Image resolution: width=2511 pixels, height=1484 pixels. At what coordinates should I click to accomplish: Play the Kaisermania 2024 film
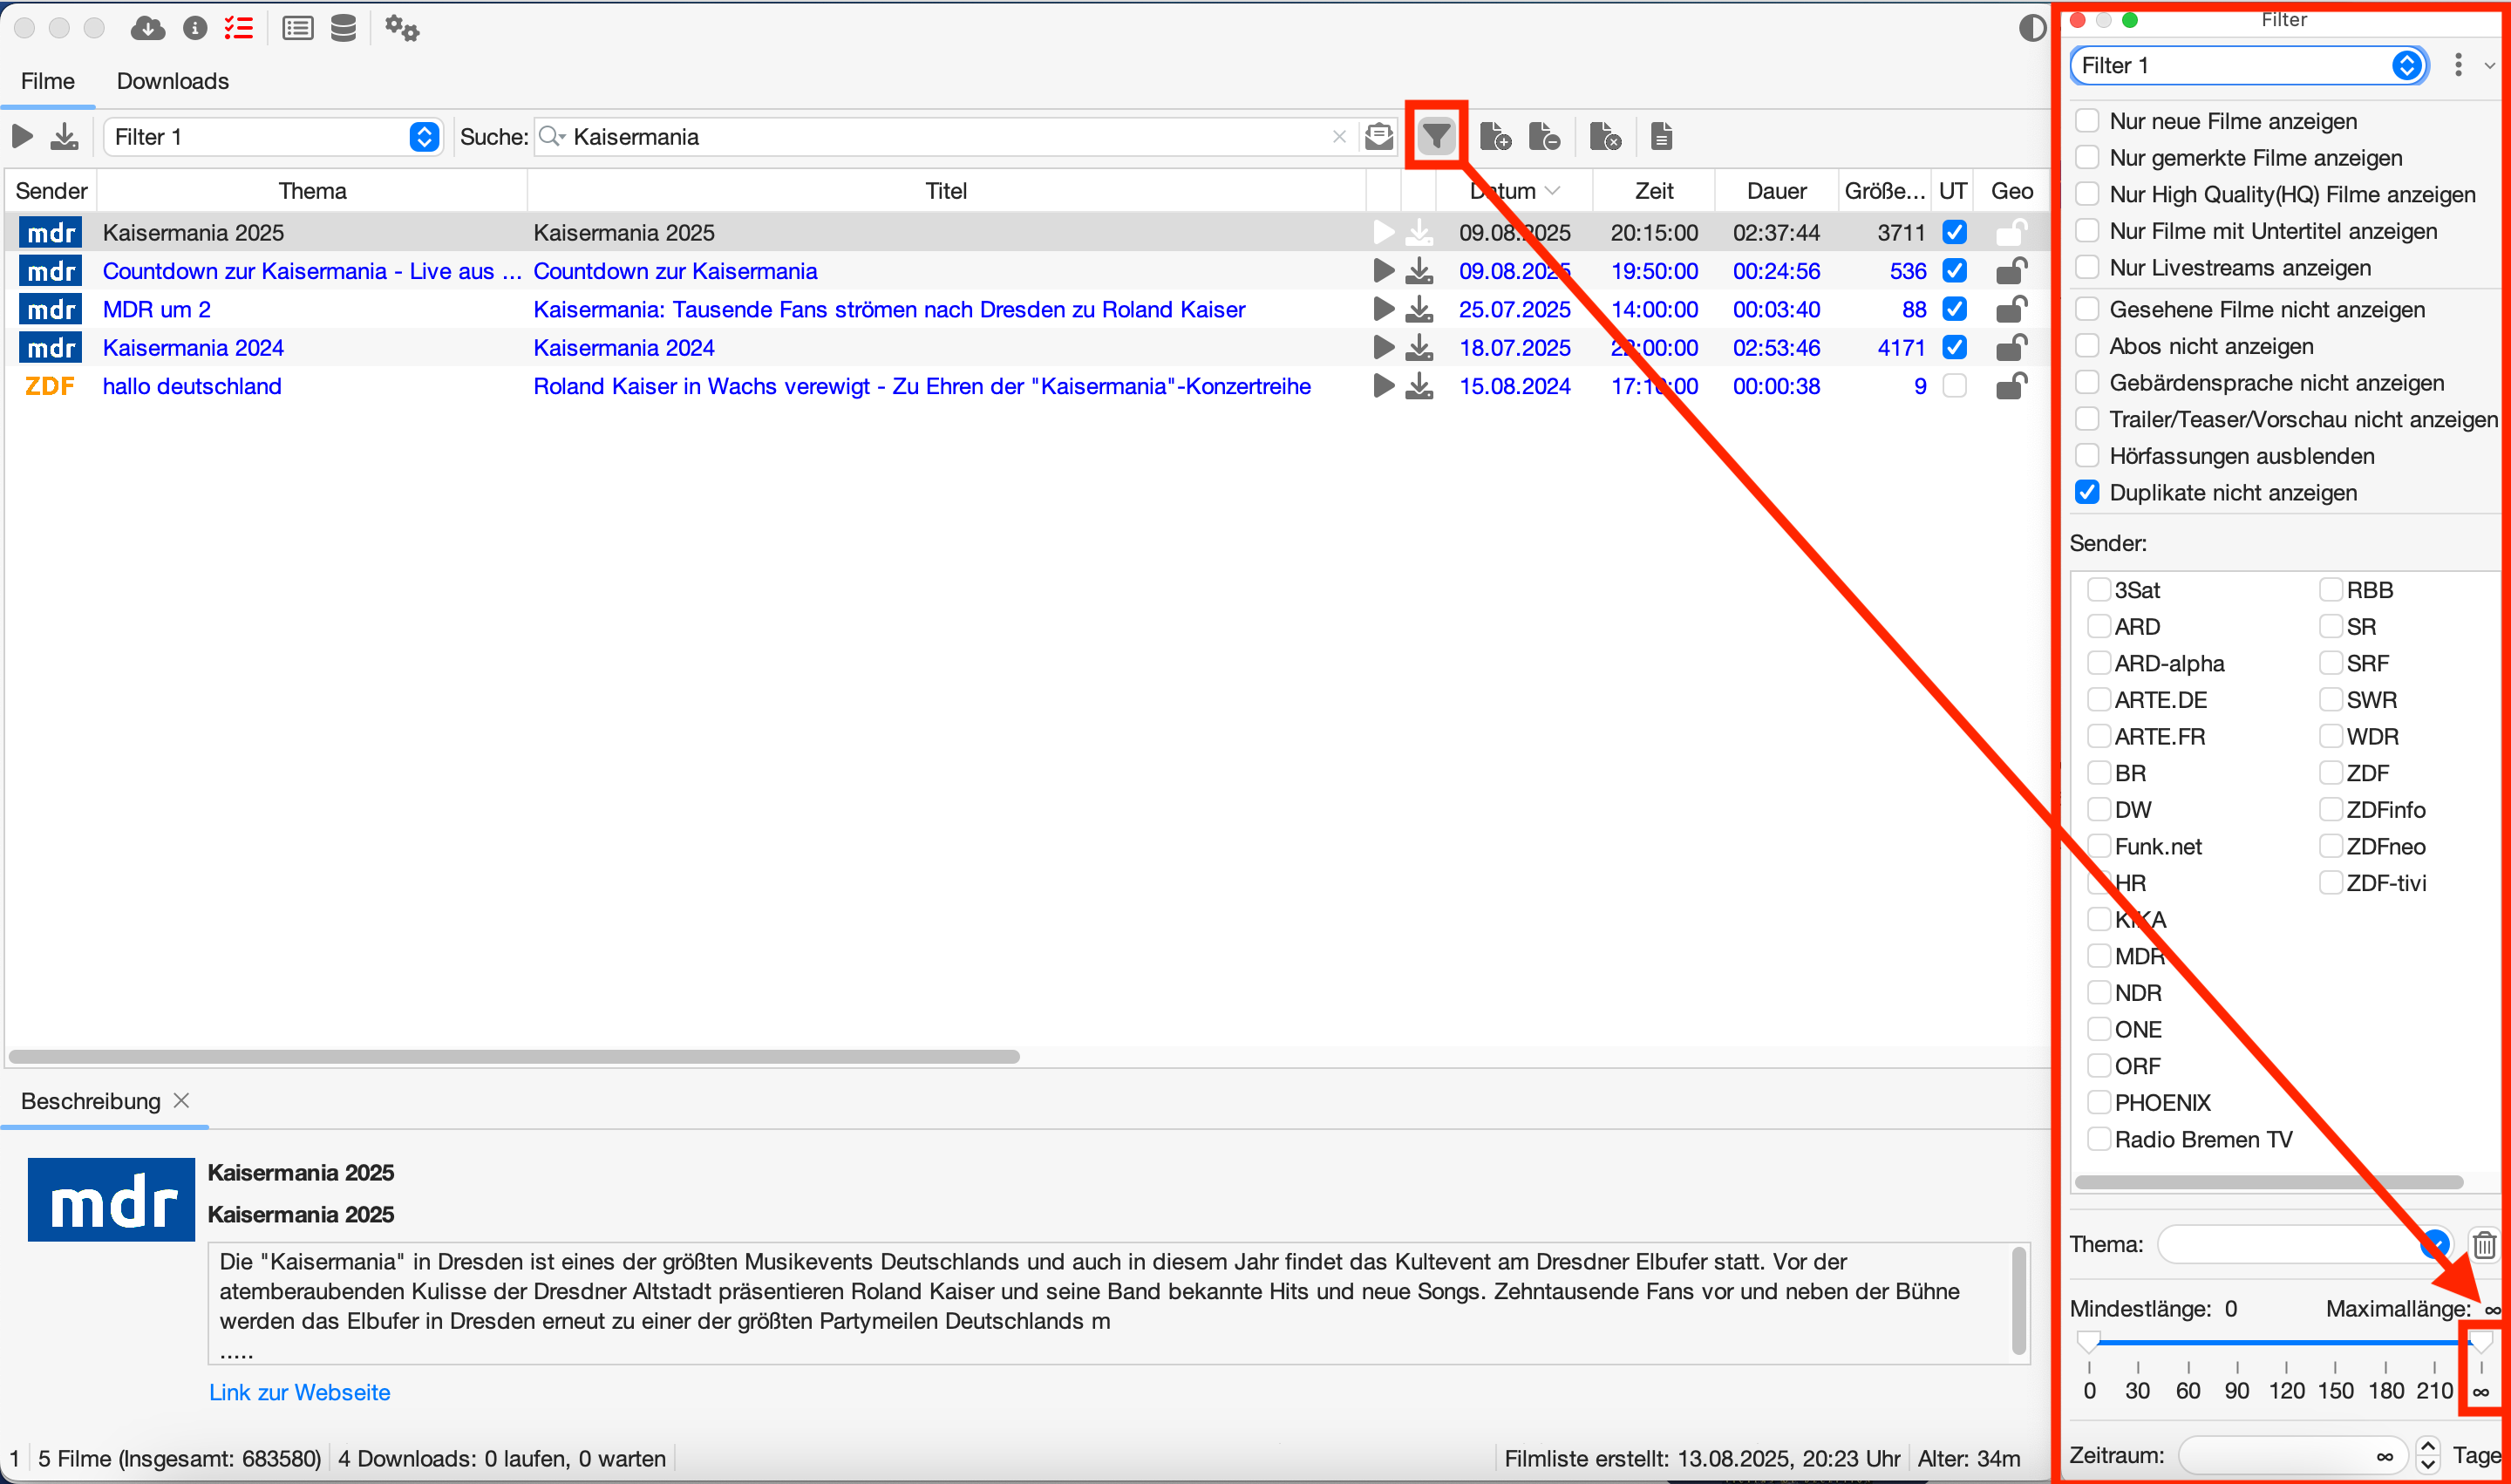(1384, 347)
